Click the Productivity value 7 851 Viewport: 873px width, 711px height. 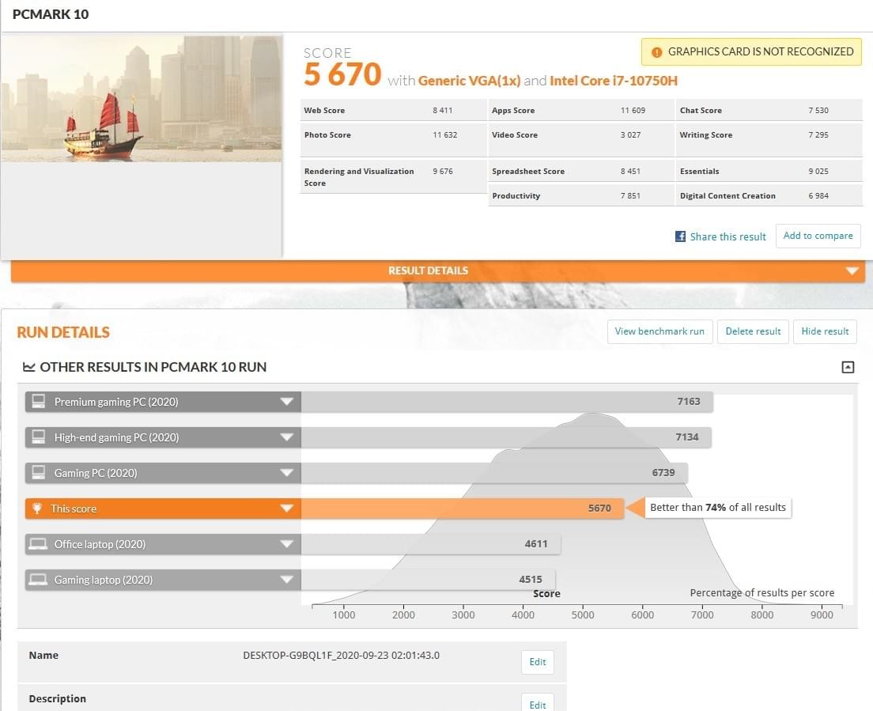(630, 196)
